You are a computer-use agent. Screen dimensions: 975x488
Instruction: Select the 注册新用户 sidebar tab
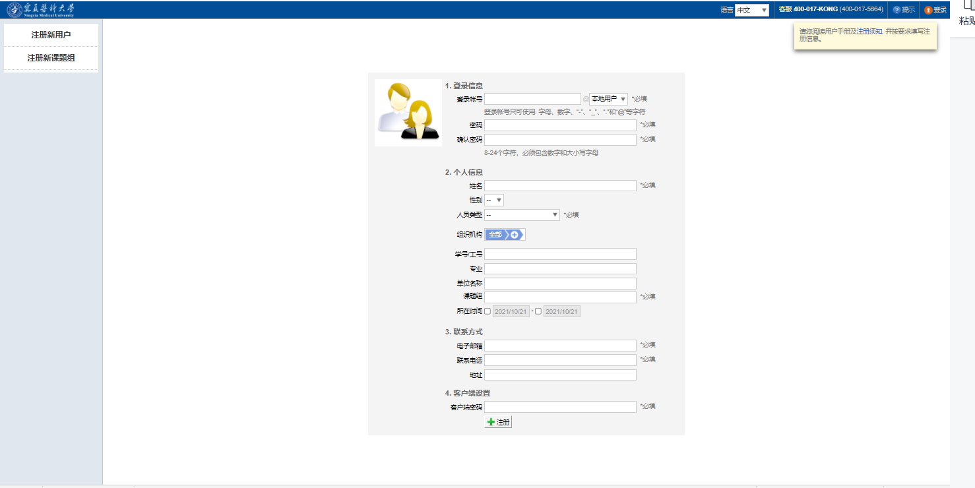coord(51,35)
